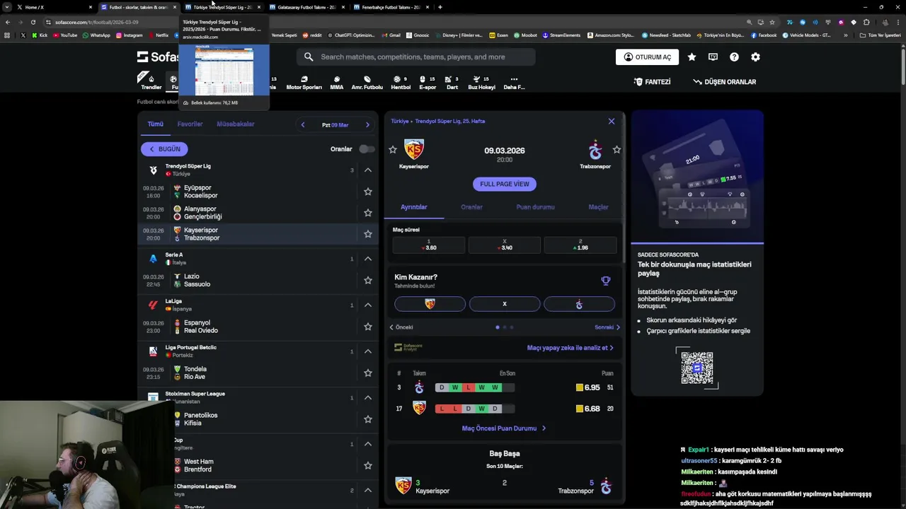Open the DÜŞEN ORANLAR link

[724, 82]
